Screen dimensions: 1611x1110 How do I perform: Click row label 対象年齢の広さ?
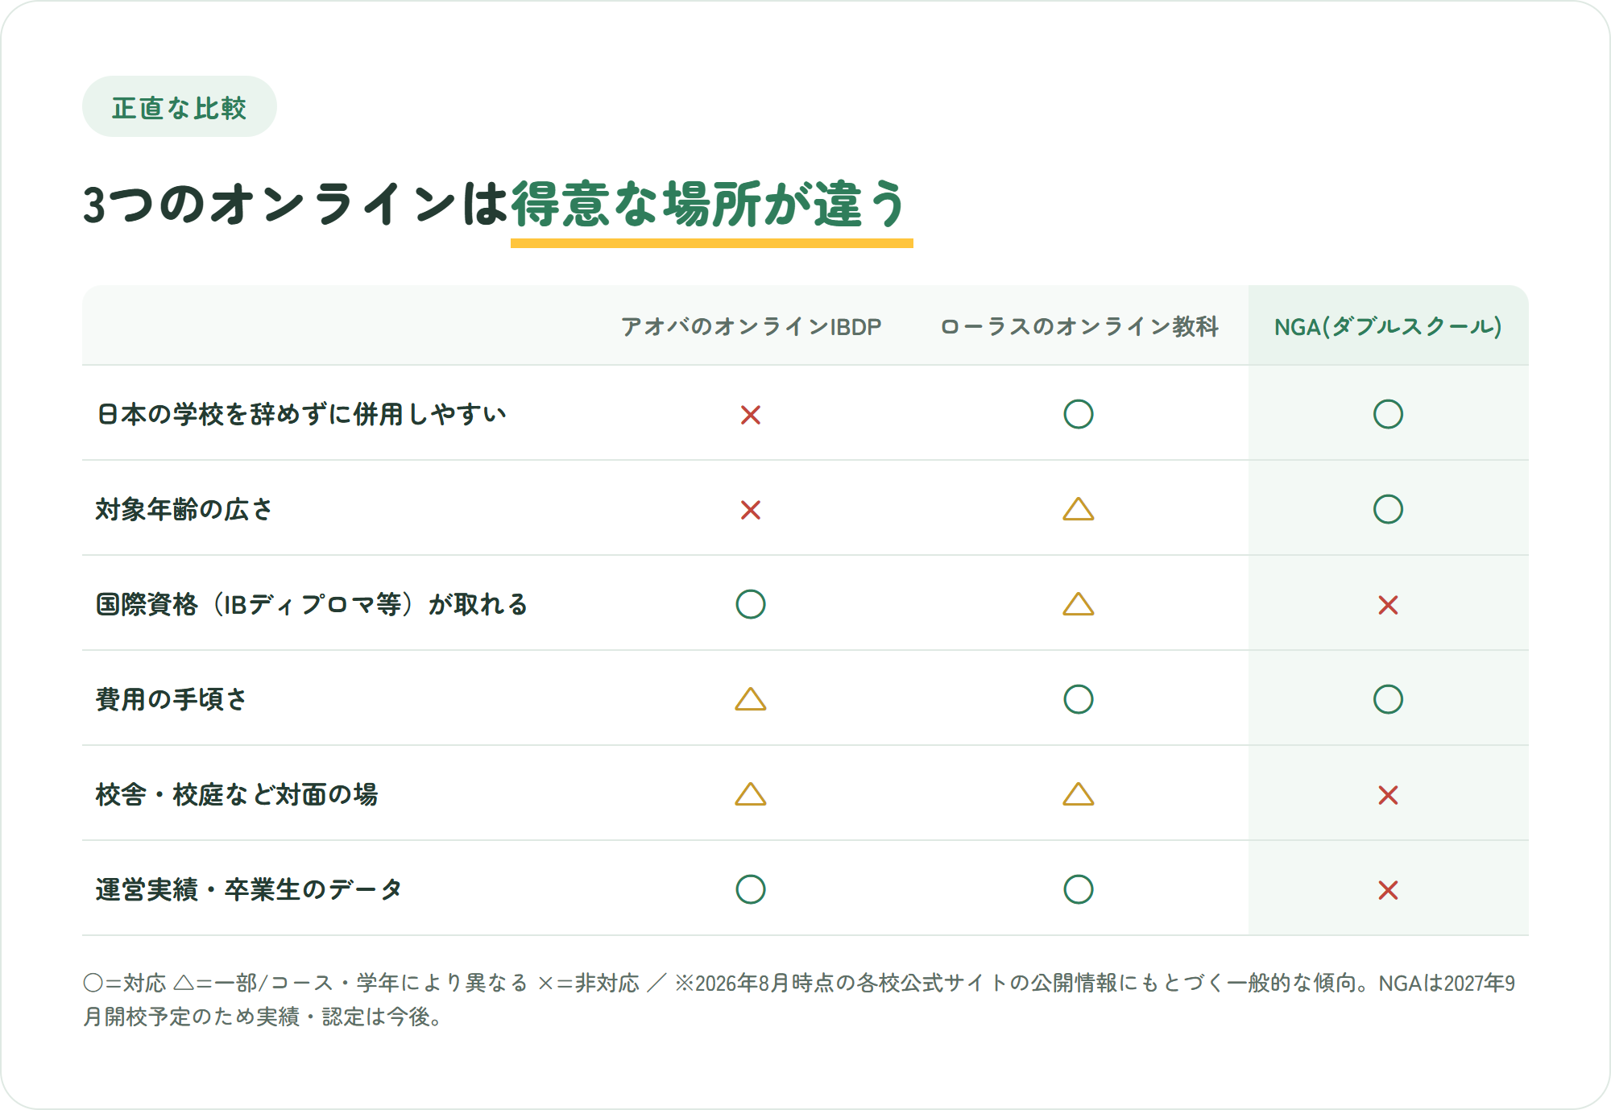coord(184,509)
